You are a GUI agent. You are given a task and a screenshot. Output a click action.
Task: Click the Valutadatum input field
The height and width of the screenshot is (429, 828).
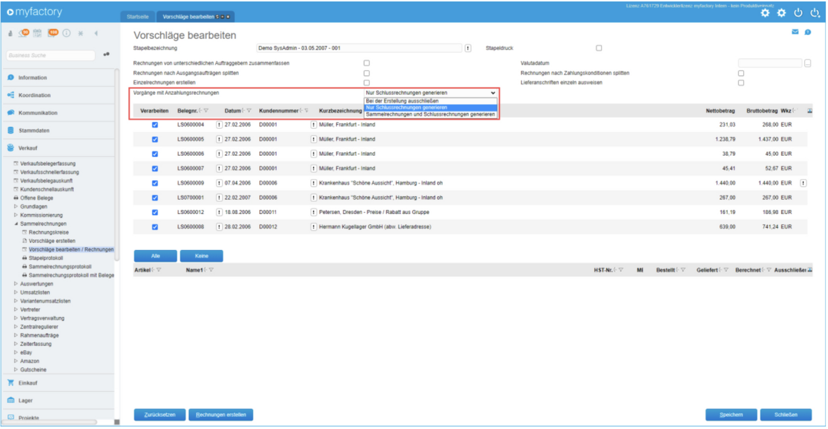click(x=770, y=63)
